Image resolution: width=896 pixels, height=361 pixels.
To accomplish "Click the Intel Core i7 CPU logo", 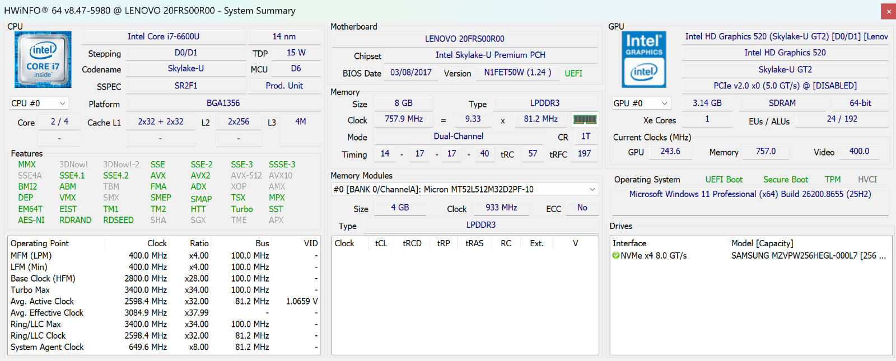I will pos(43,59).
